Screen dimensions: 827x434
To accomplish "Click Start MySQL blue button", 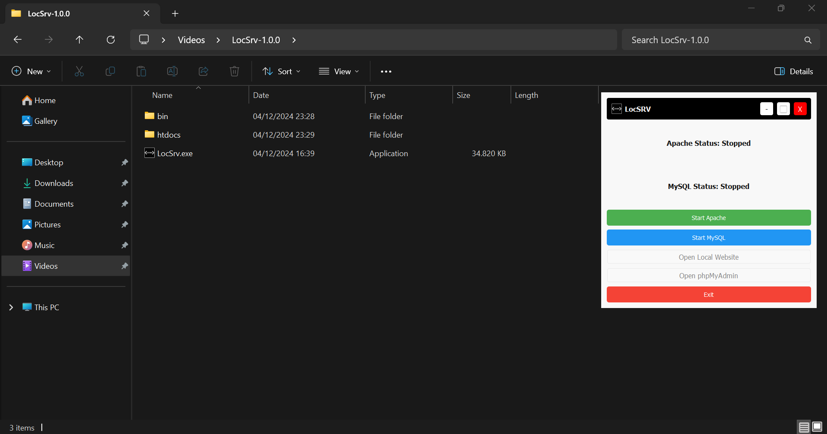I will tap(708, 238).
